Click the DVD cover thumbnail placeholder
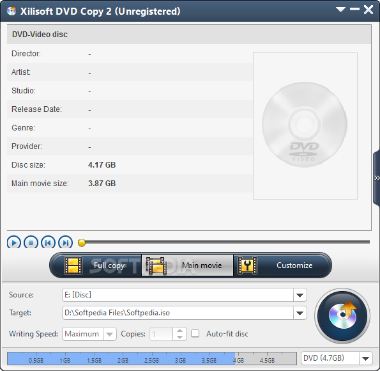 (x=305, y=126)
